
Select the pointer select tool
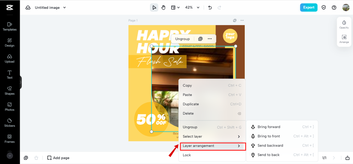click(154, 7)
